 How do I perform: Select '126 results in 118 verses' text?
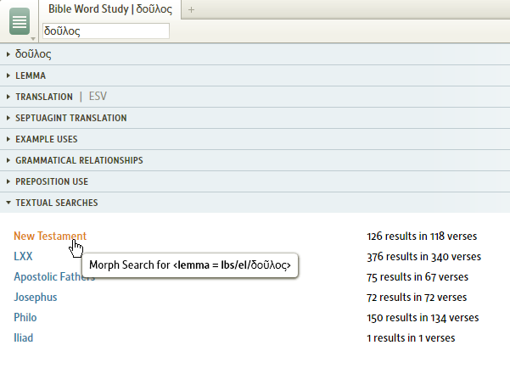(422, 237)
